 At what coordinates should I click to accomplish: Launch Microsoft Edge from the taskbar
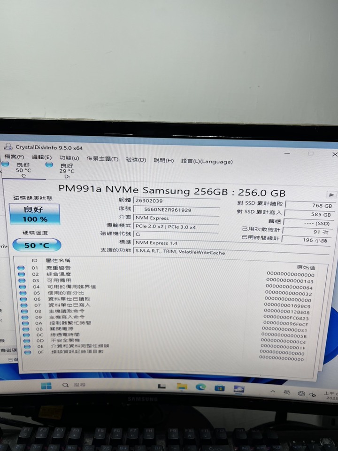coord(200,387)
